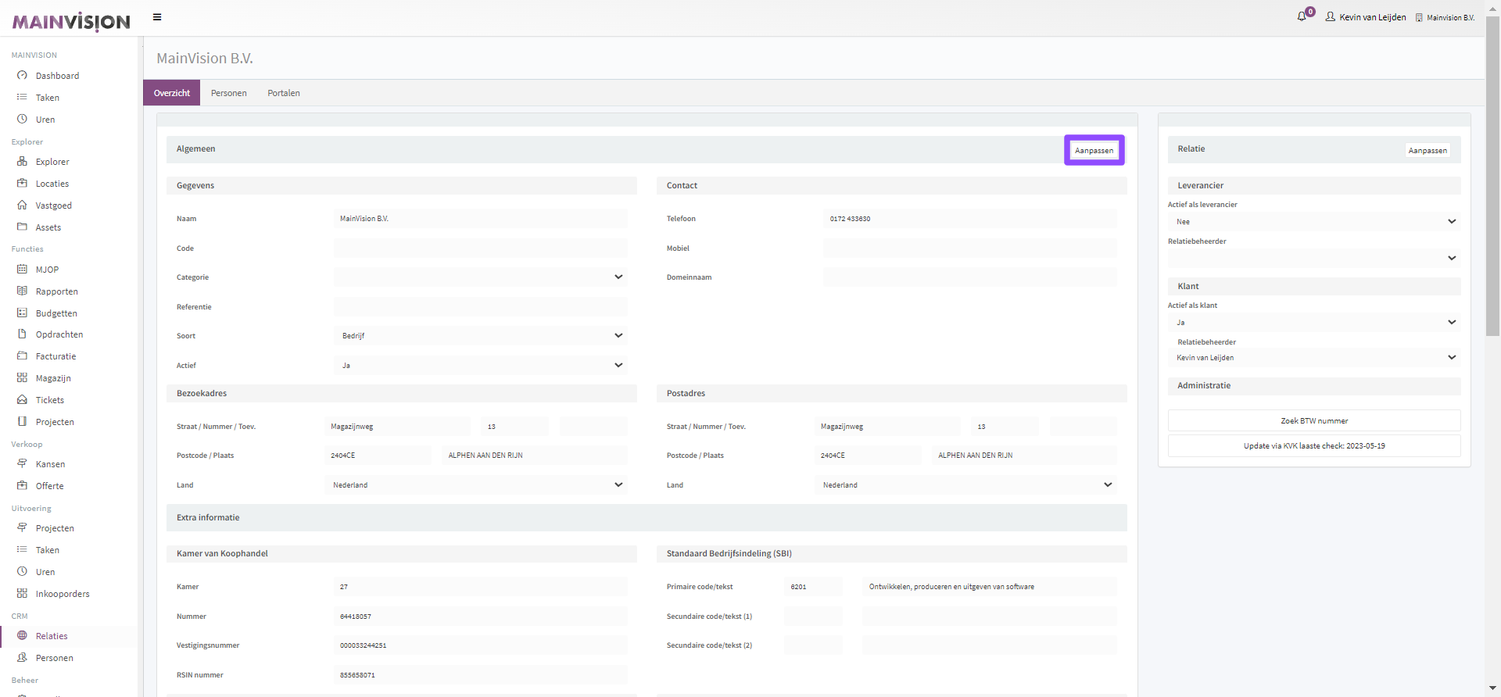The width and height of the screenshot is (1501, 697).
Task: Open notifications bell icon
Action: coord(1302,16)
